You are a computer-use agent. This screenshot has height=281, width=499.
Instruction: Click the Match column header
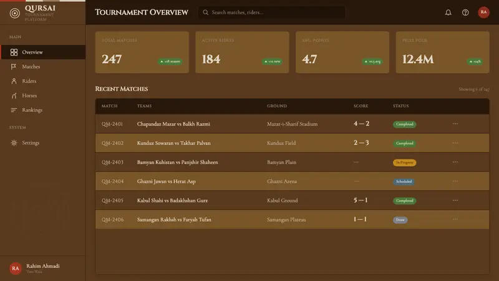pos(110,106)
